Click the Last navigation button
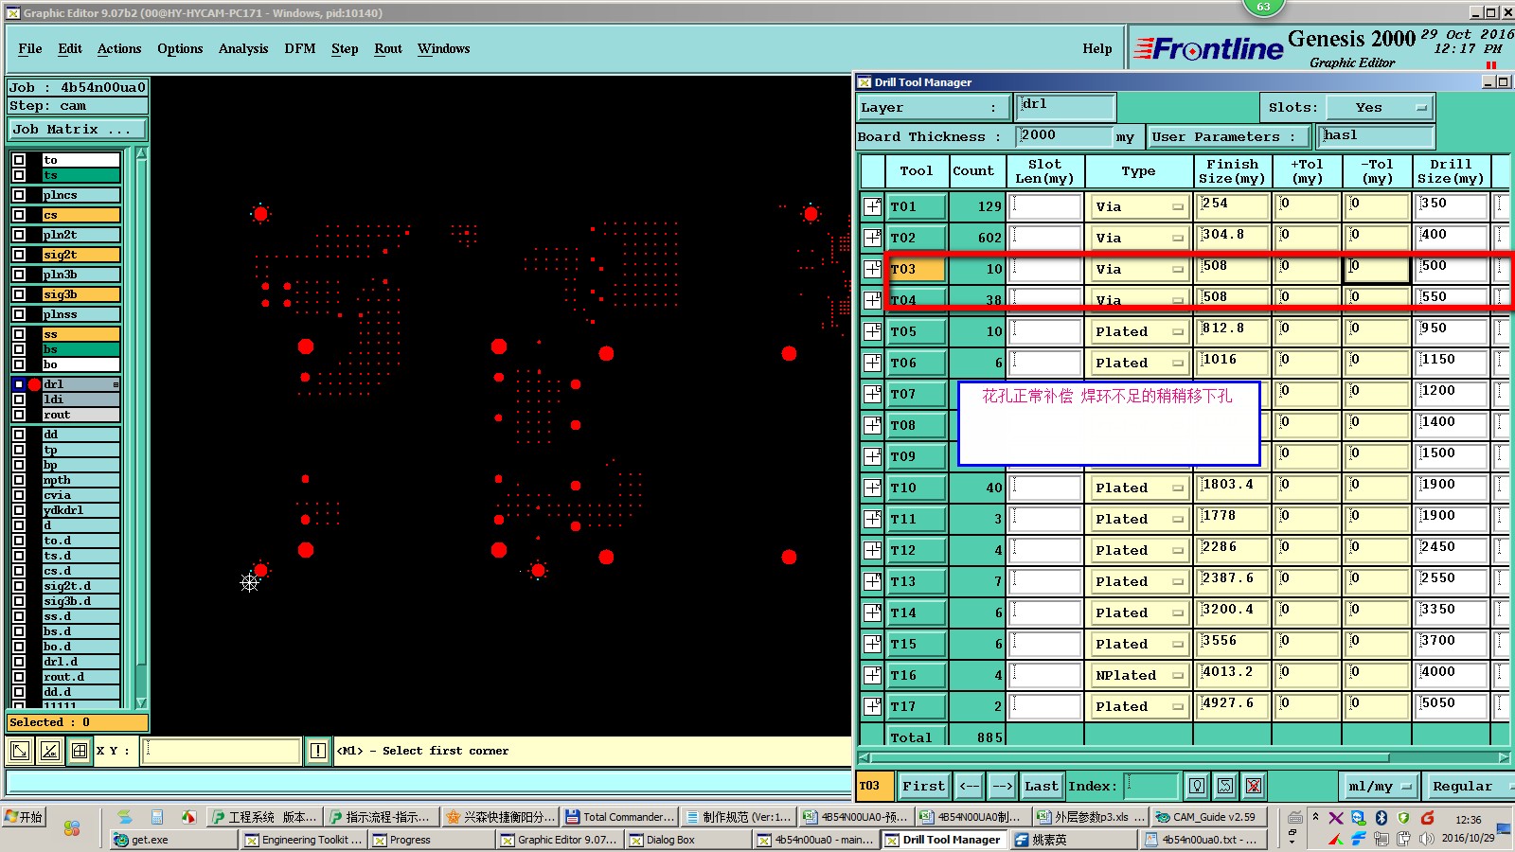Image resolution: width=1515 pixels, height=852 pixels. (x=1042, y=786)
